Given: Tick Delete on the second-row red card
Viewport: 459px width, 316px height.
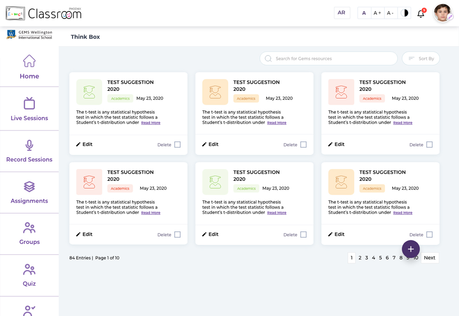Looking at the screenshot, I should pyautogui.click(x=178, y=235).
